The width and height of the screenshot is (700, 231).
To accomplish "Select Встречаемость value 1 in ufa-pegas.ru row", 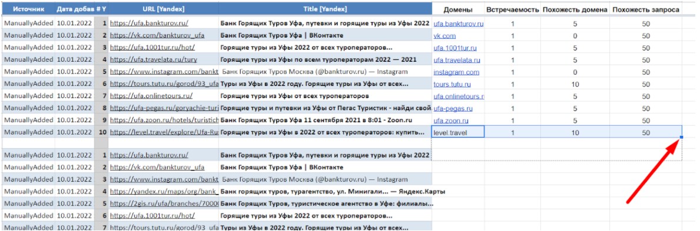I will 513,108.
